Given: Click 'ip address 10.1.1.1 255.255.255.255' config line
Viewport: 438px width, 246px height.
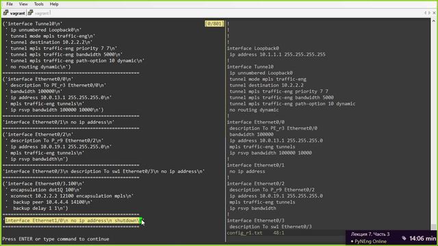Looking at the screenshot, I should 277,55.
